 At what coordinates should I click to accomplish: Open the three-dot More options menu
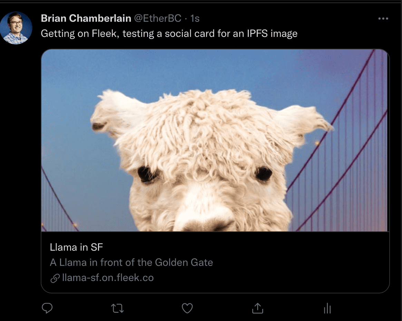tap(383, 19)
